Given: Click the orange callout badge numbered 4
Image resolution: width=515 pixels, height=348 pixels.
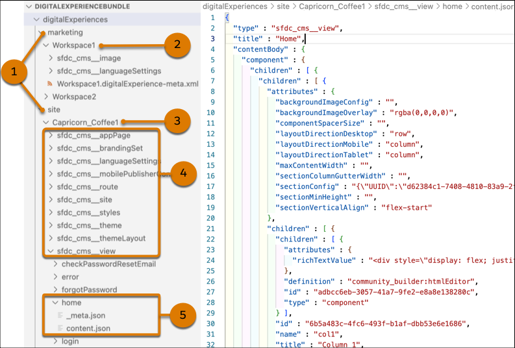Looking at the screenshot, I should click(x=183, y=173).
